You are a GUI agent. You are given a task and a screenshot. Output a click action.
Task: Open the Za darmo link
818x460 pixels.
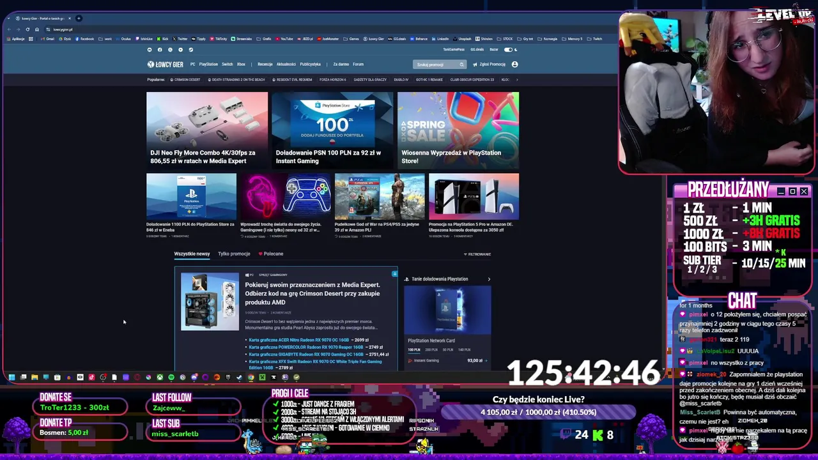[341, 65]
